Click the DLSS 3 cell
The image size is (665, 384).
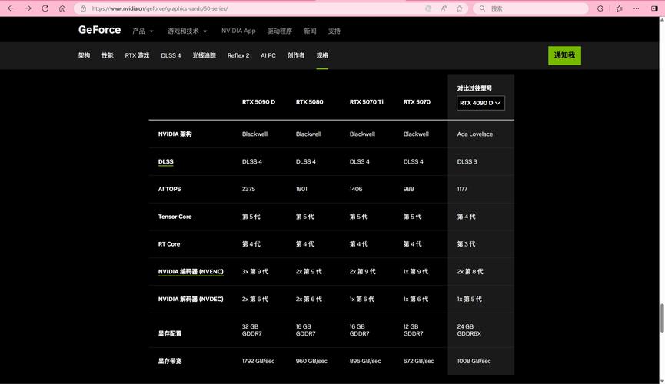[467, 161]
